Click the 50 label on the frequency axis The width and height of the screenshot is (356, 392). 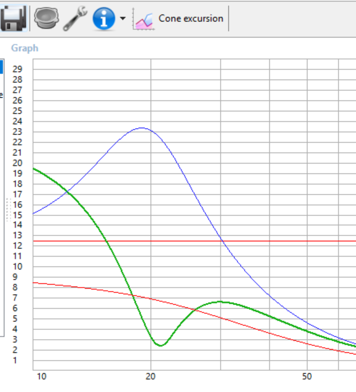click(307, 376)
